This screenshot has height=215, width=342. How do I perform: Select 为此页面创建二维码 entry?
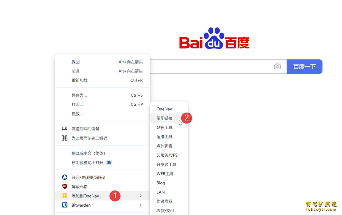(103, 138)
